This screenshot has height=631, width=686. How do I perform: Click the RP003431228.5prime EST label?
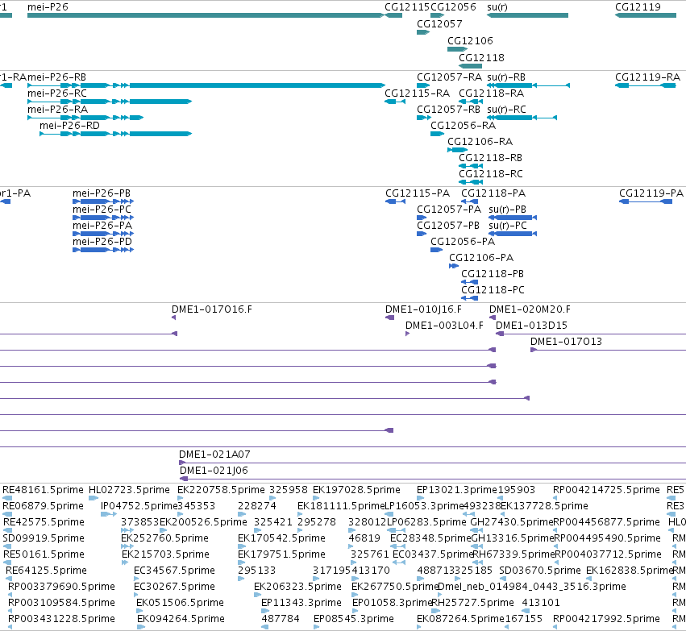point(62,619)
